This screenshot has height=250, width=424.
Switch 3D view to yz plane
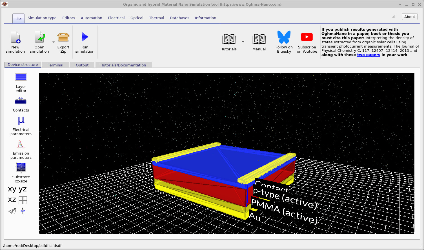click(23, 189)
